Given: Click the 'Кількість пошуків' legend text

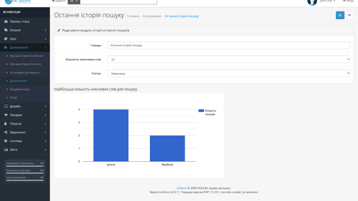Looking at the screenshot, I should pos(210,113).
